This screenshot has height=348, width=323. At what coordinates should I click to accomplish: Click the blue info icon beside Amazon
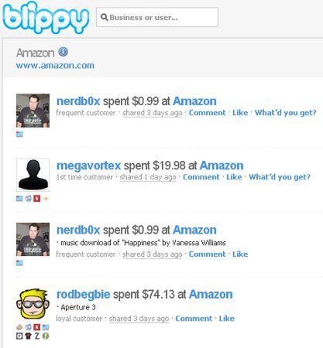click(63, 52)
